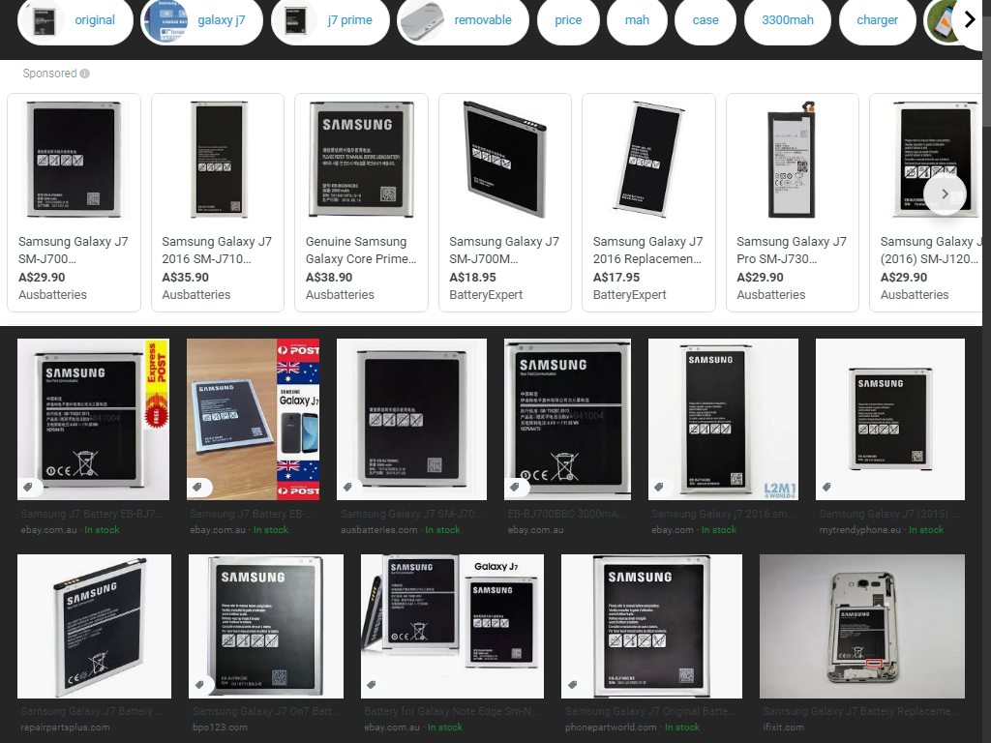Open ifixit.com Battery Replacement image

click(x=862, y=626)
